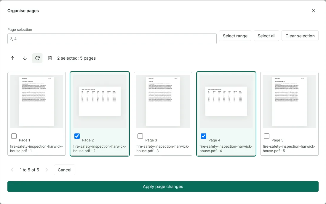The image size is (326, 204).
Task: Click the Select all button
Action: pos(266,36)
